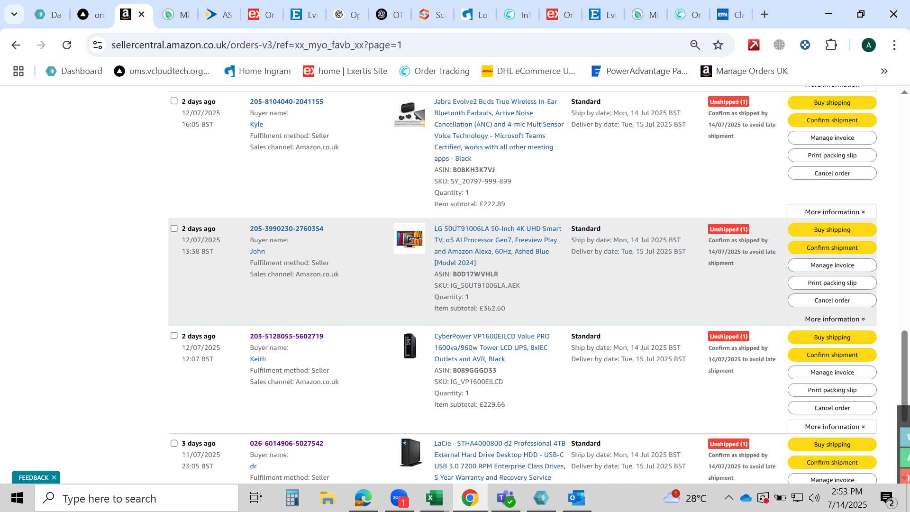Open the Chrome profile avatar A
910x512 pixels.
click(868, 45)
